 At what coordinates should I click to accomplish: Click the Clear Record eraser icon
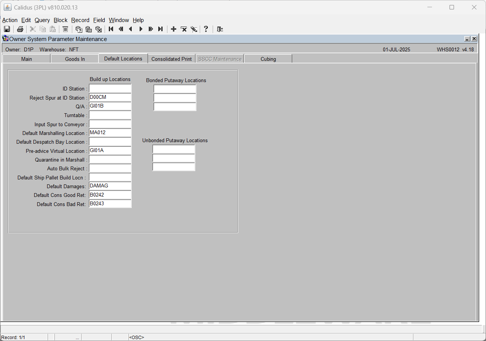tap(194, 29)
